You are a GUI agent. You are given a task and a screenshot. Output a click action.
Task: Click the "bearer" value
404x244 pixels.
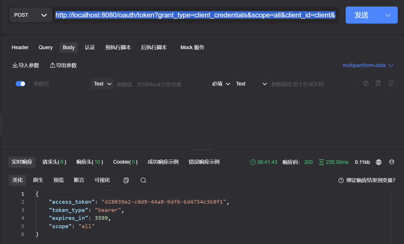click(108, 210)
